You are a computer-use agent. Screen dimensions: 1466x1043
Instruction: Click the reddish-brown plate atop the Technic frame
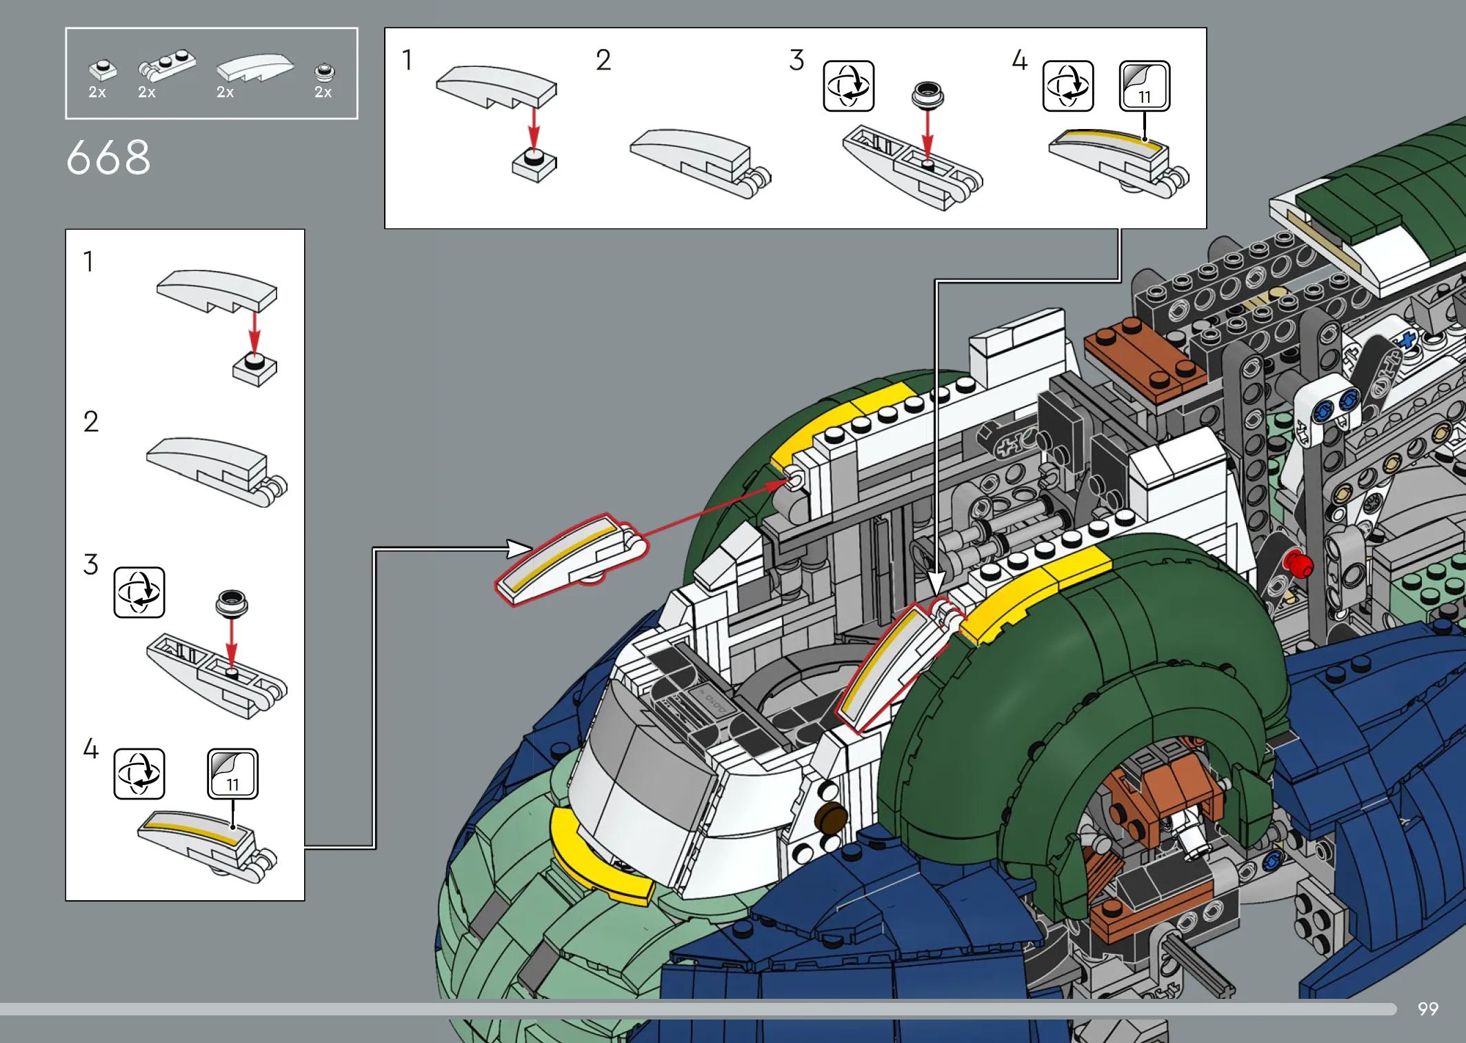pyautogui.click(x=1145, y=359)
